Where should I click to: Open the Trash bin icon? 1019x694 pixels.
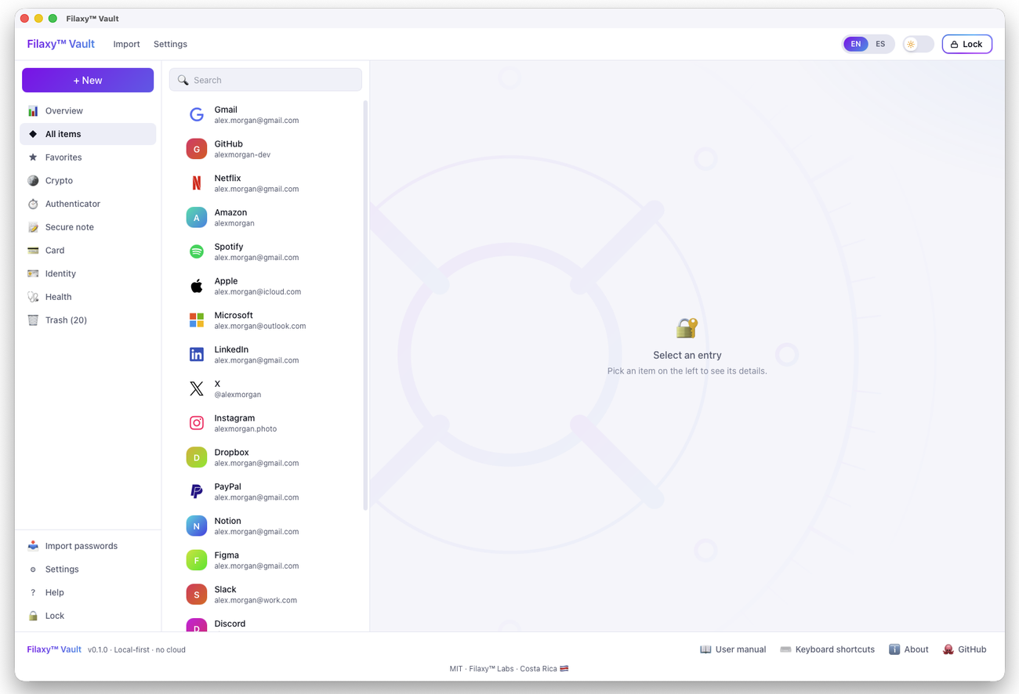33,320
